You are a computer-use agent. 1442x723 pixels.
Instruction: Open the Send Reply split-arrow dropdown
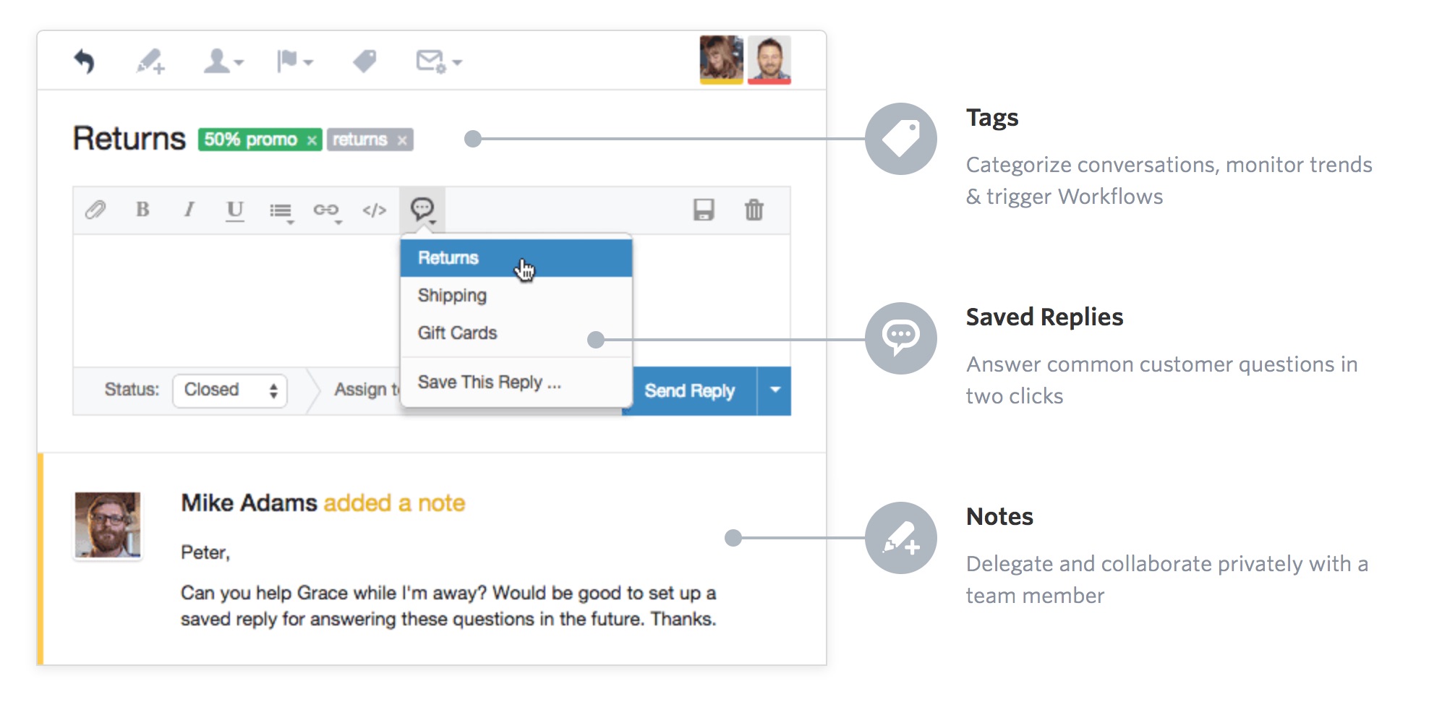[774, 390]
